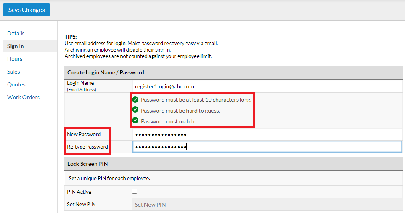Screen dimensions: 405x213
Task: Click the green check beside Password must match
Action: pos(135,121)
